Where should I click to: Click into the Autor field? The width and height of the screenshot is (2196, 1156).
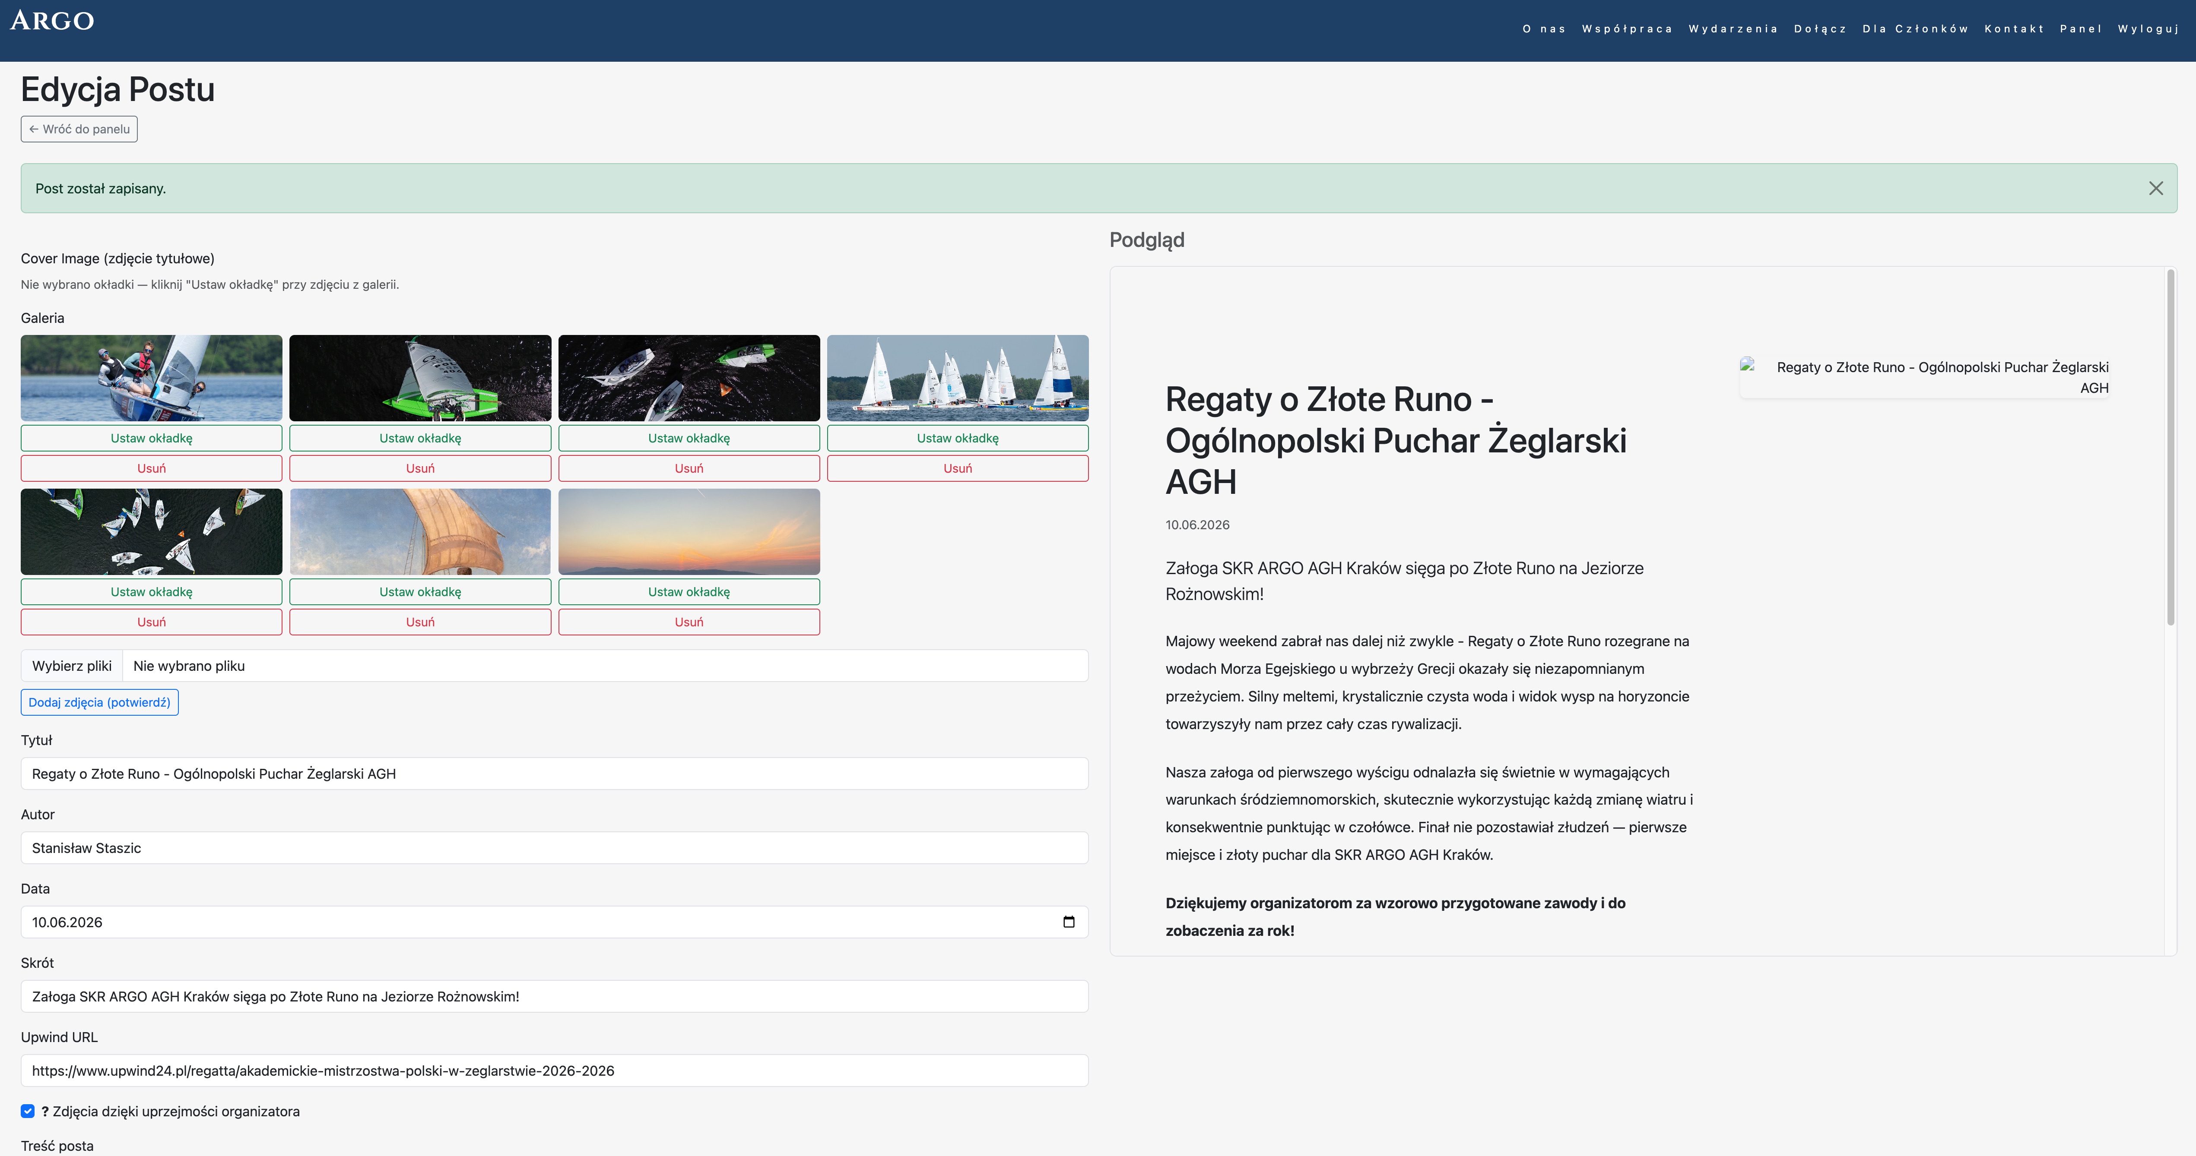(x=554, y=848)
